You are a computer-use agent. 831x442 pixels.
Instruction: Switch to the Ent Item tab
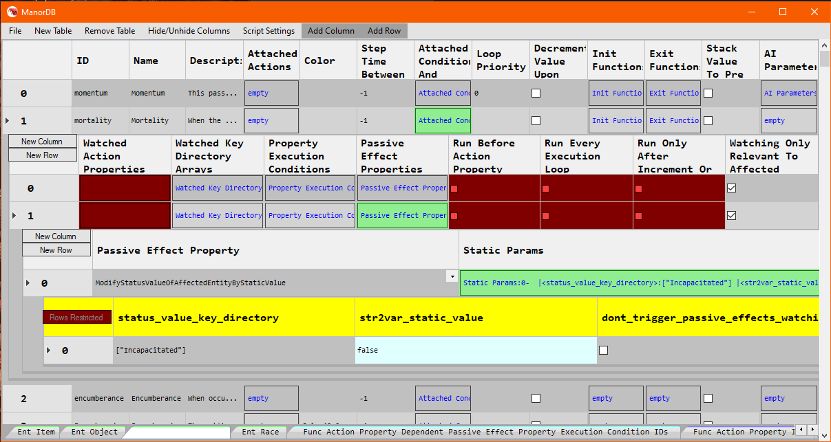[x=36, y=432]
